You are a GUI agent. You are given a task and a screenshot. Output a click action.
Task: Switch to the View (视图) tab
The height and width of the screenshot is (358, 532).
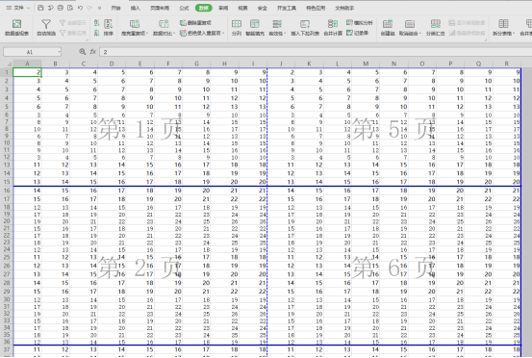coord(242,8)
